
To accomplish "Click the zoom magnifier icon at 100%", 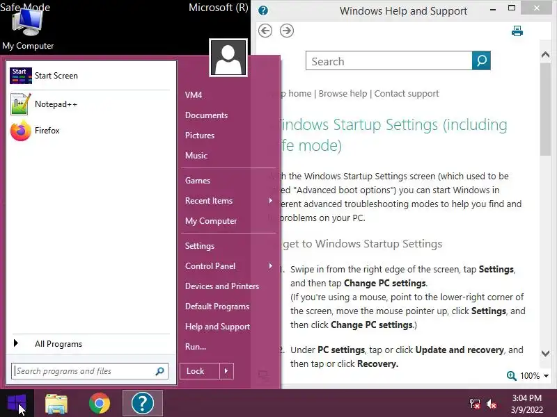I will pyautogui.click(x=512, y=375).
